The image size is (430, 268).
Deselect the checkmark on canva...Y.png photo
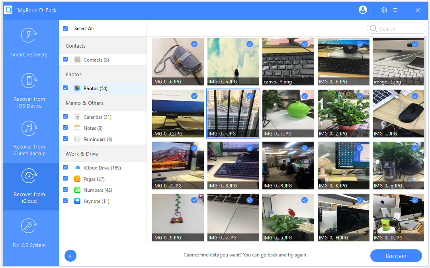tap(305, 44)
